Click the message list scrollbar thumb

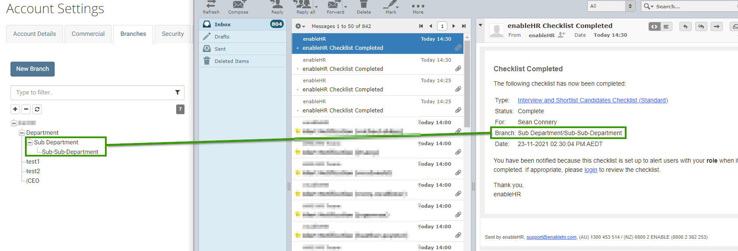point(467,83)
